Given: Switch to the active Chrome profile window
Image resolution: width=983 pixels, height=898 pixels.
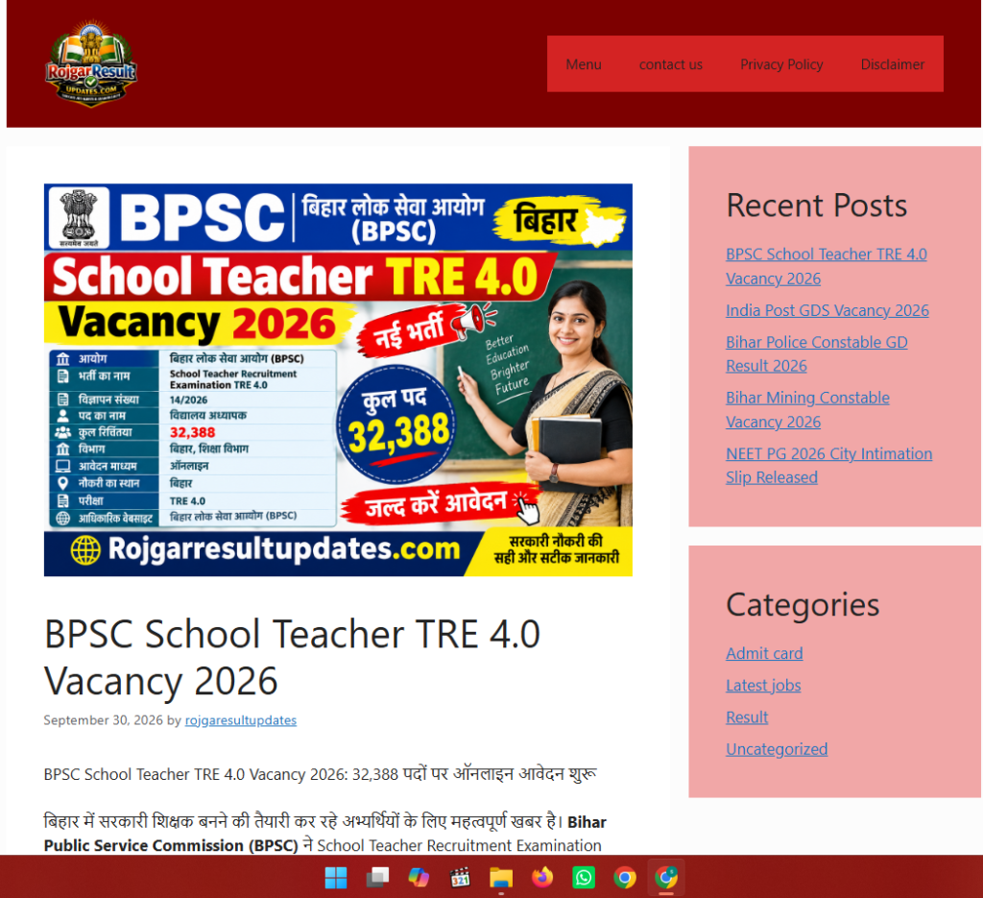Looking at the screenshot, I should click(666, 877).
